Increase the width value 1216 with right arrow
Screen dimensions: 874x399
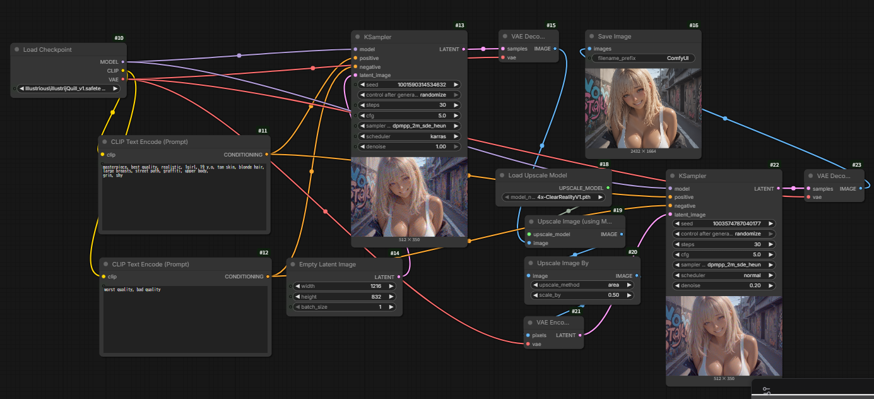click(x=392, y=286)
